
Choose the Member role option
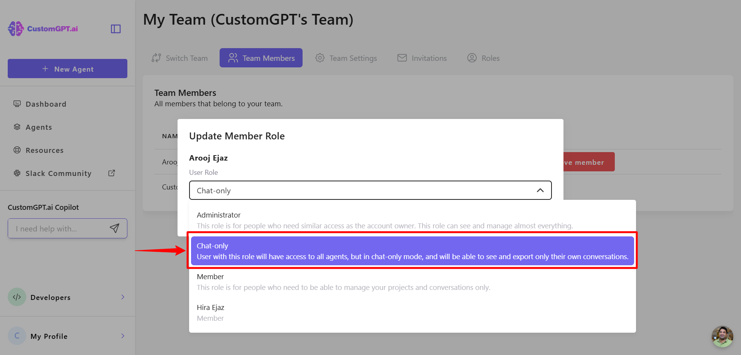point(412,282)
